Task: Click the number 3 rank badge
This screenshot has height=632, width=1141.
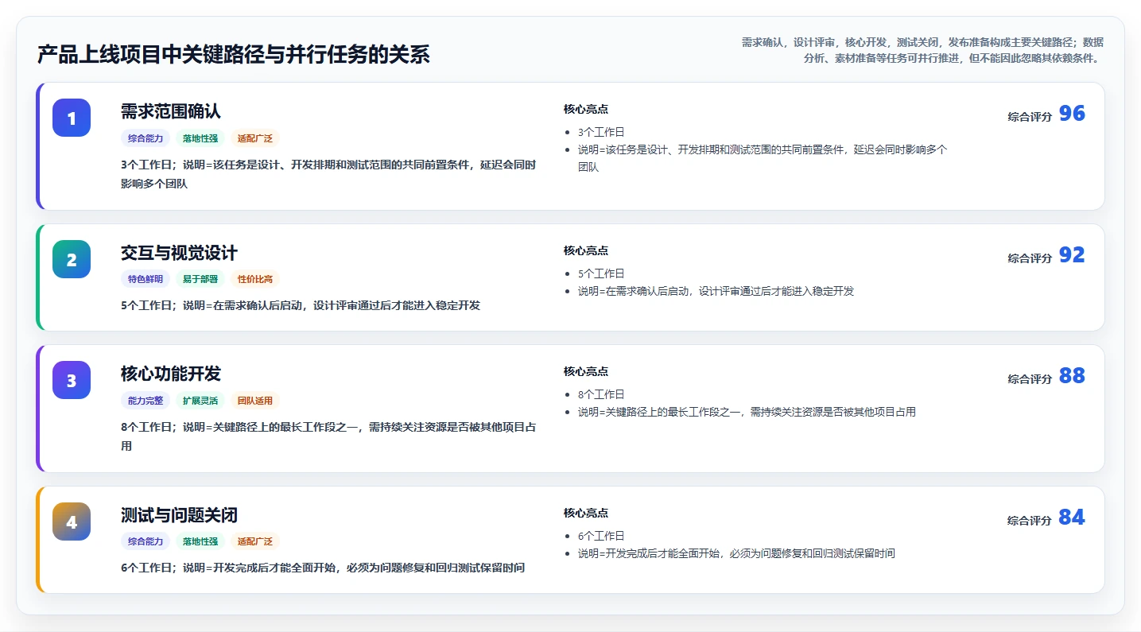Action: tap(72, 380)
